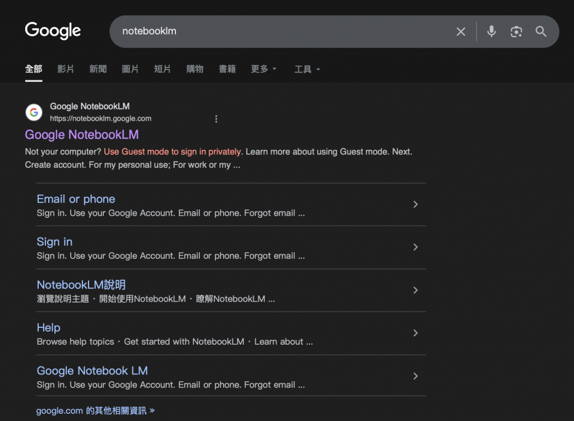Screen dimensions: 574x421
Task: Expand chevron on NotebookLM說明 row
Action: pos(415,290)
